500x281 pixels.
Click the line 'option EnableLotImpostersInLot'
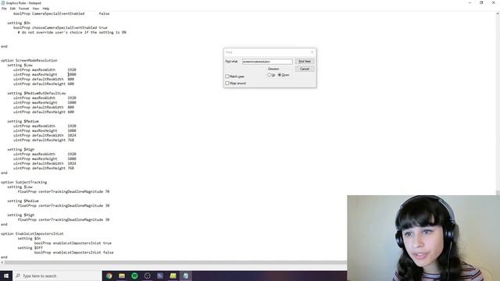pyautogui.click(x=32, y=233)
